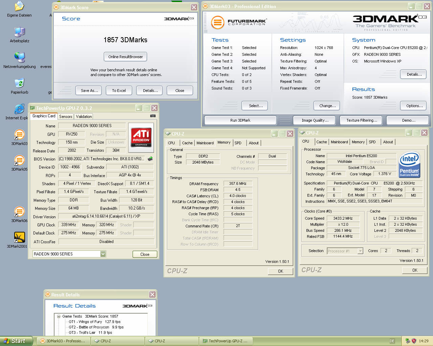The width and height of the screenshot is (433, 346).
Task: Open SPD tab in CPU-Z memory window
Action: point(238,143)
